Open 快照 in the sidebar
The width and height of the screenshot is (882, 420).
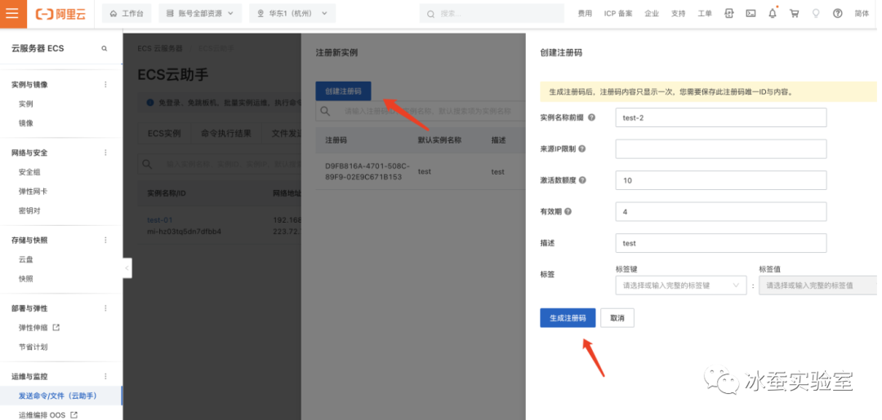click(26, 278)
